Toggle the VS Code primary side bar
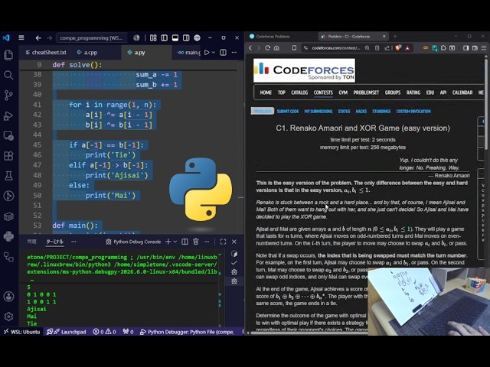Image resolution: width=490 pixels, height=367 pixels. 164,37
